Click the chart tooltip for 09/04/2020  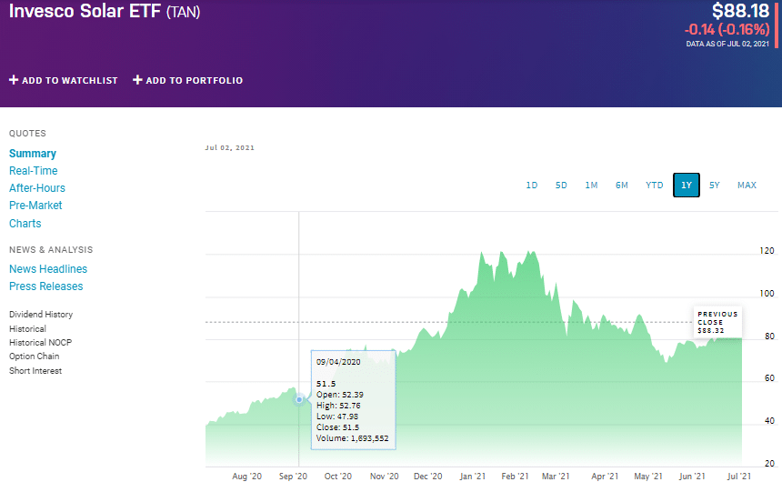click(x=353, y=399)
